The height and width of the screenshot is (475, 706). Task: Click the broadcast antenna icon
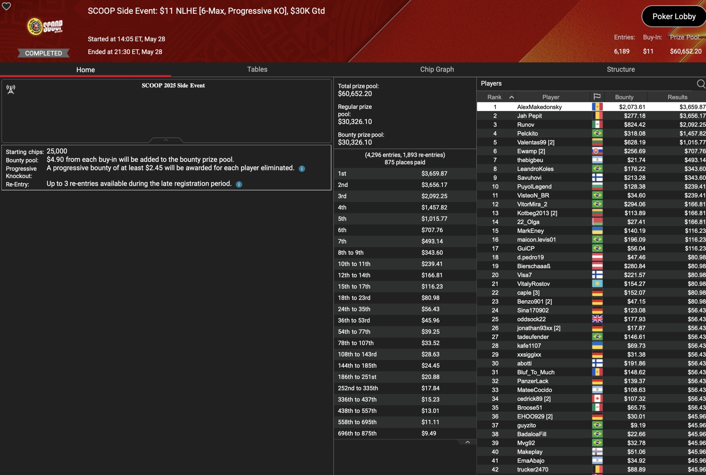pyautogui.click(x=11, y=89)
